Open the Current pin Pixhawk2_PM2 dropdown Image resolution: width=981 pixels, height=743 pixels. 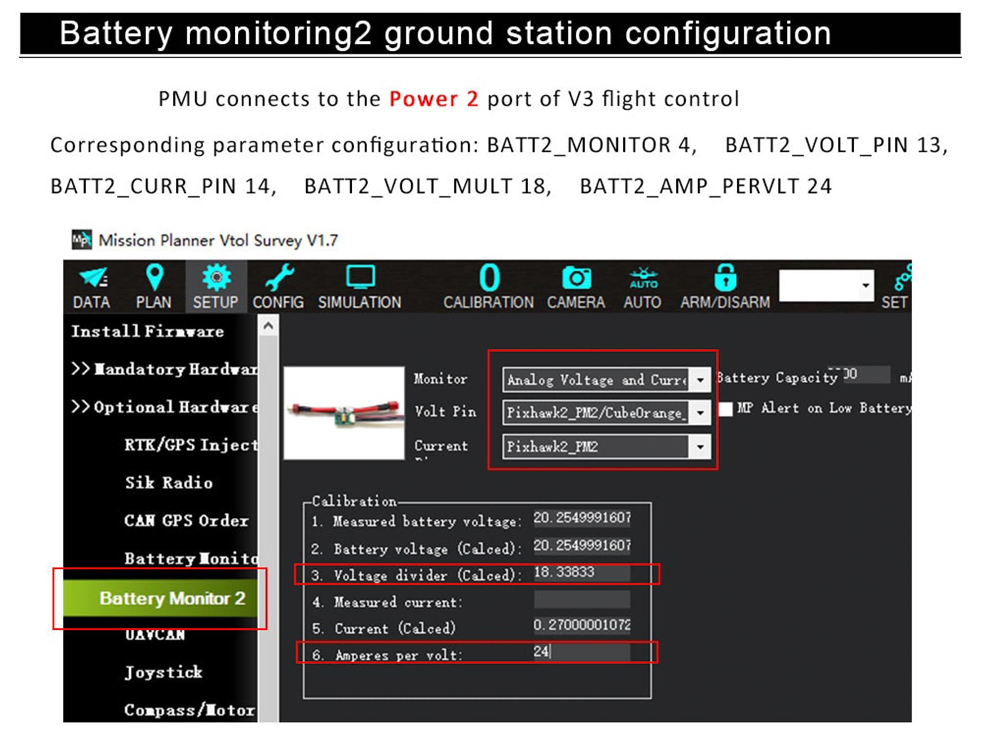[x=700, y=446]
